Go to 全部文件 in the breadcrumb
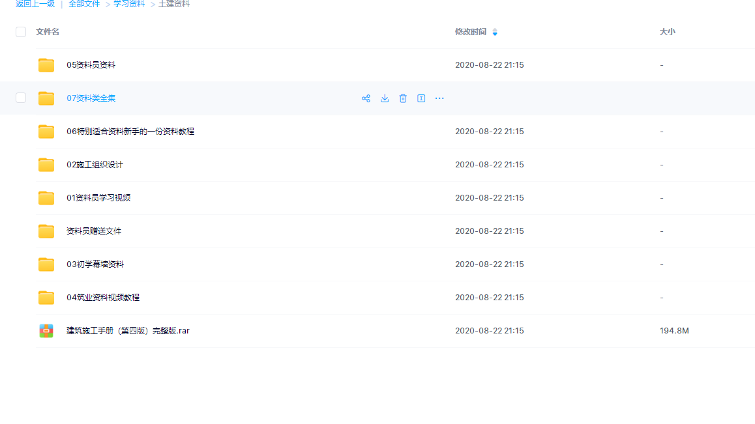The height and width of the screenshot is (424, 755). pos(84,4)
